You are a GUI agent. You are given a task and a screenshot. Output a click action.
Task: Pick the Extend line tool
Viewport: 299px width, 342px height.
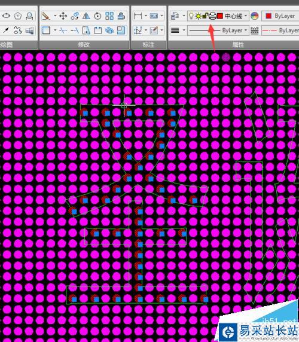point(75,30)
